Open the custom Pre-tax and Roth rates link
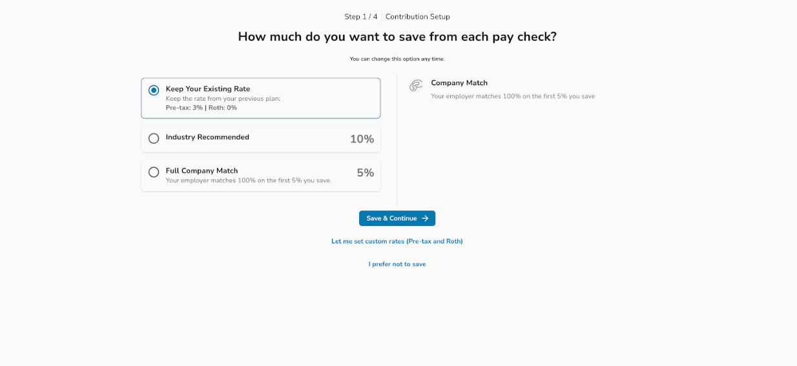This screenshot has height=366, width=797. 397,241
